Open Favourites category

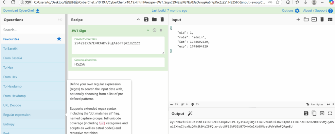point(33,39)
